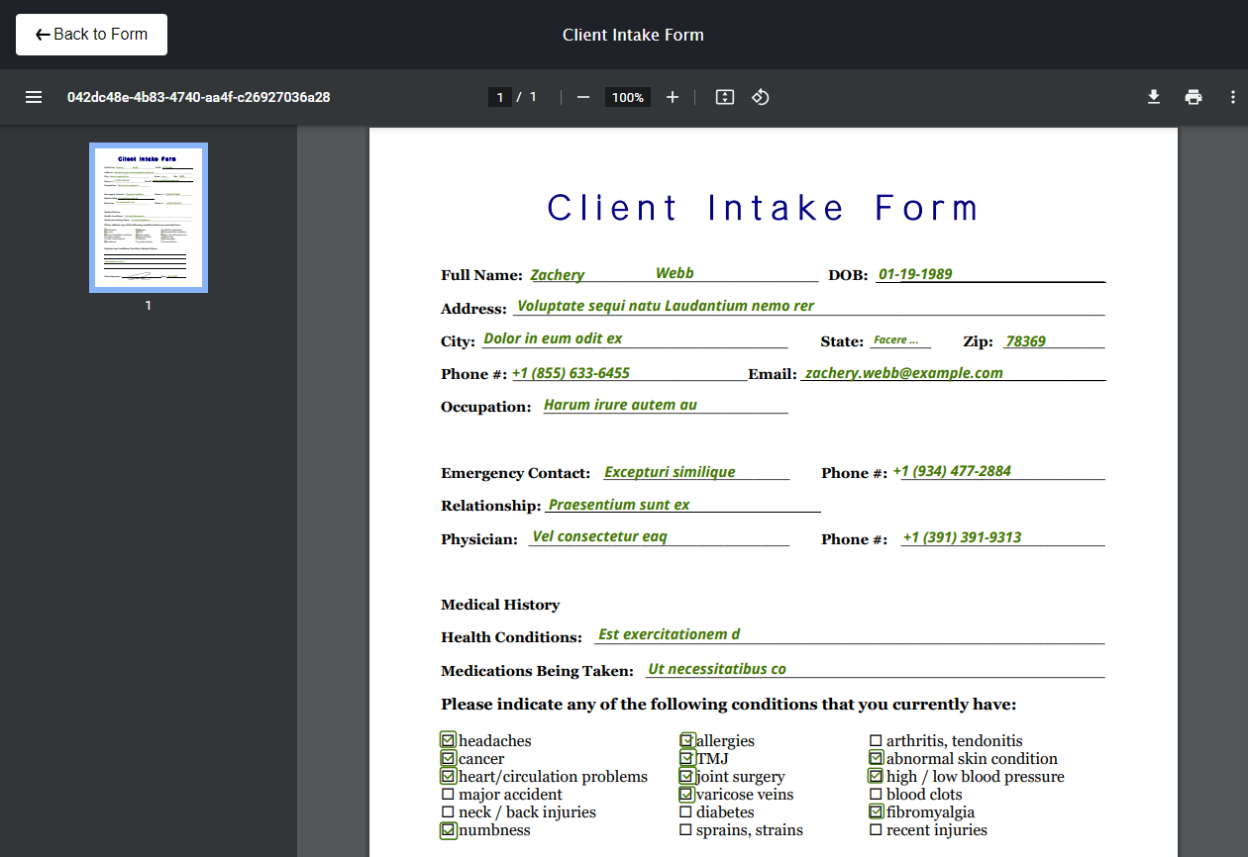Click the zoom in plus icon
Image resolution: width=1248 pixels, height=857 pixels.
(x=673, y=97)
